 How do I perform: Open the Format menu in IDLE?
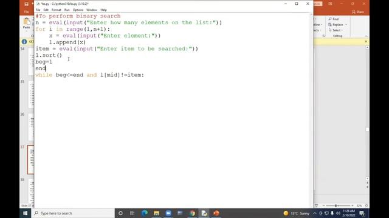(57, 10)
